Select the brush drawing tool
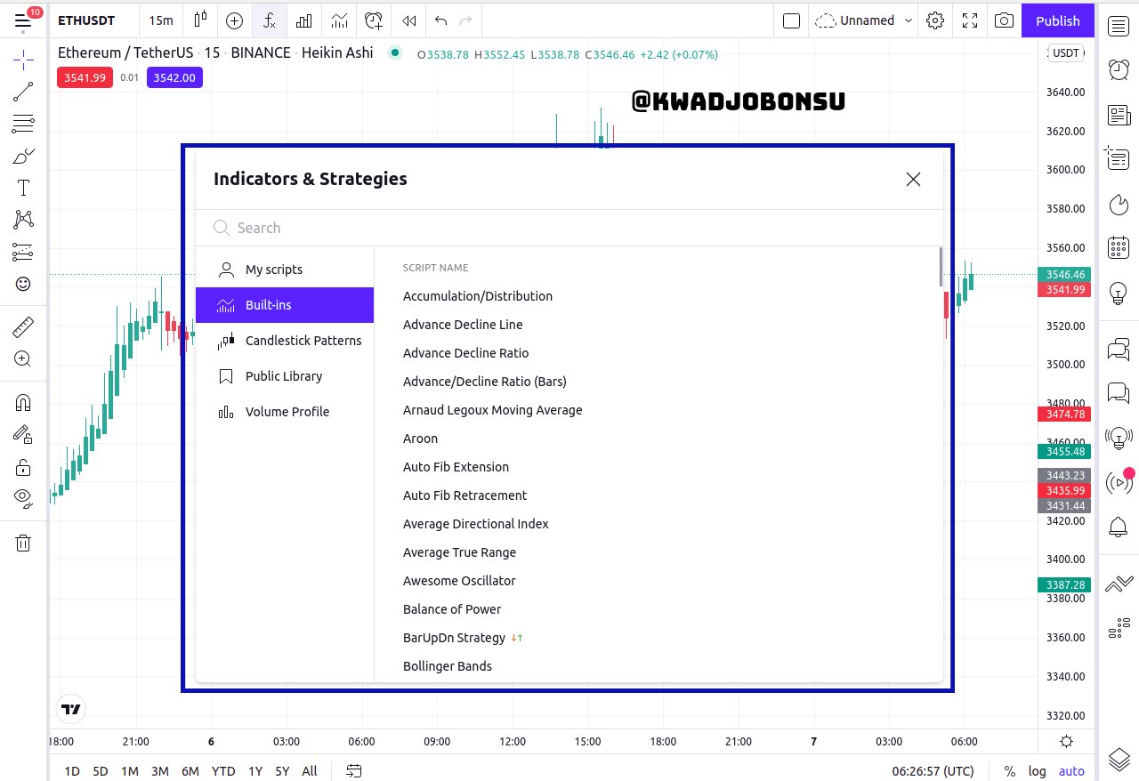The image size is (1139, 781). [23, 156]
